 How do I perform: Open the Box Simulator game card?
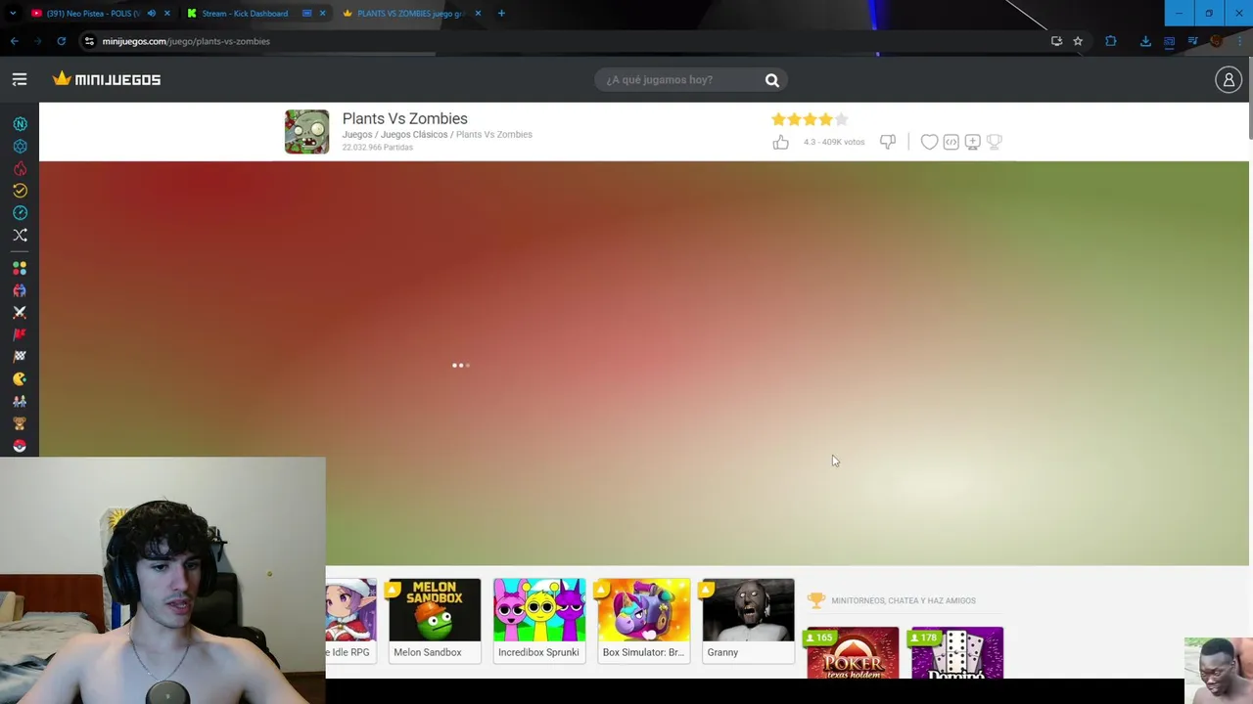point(643,621)
